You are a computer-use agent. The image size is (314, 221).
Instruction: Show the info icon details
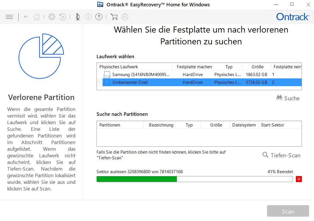(x=88, y=17)
